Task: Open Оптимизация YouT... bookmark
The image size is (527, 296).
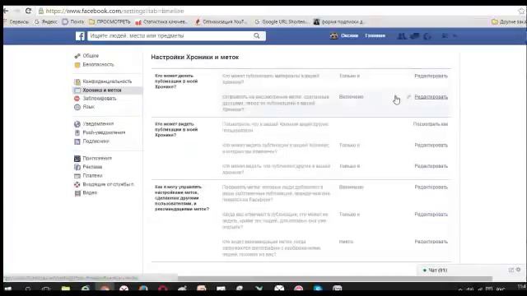Action: (222, 22)
